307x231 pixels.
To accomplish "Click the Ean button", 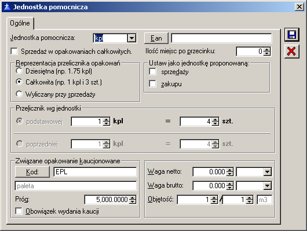I will point(156,38).
